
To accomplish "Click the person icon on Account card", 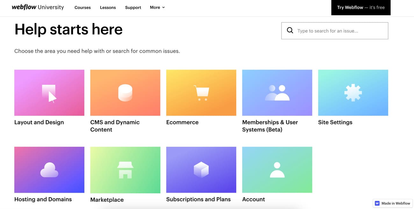I will [277, 170].
